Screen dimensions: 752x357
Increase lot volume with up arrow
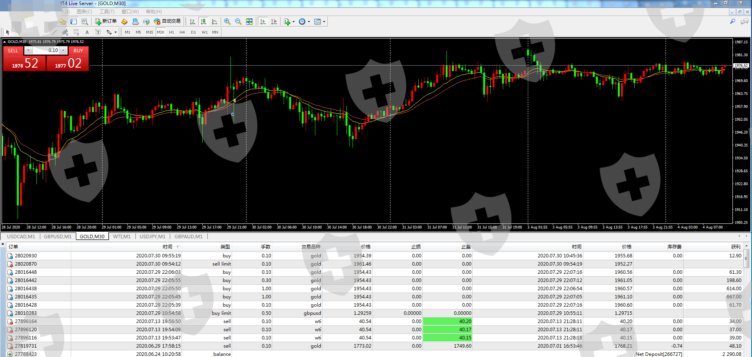[63, 50]
